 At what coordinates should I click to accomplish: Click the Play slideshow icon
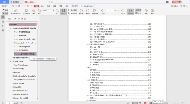pos(34,11)
